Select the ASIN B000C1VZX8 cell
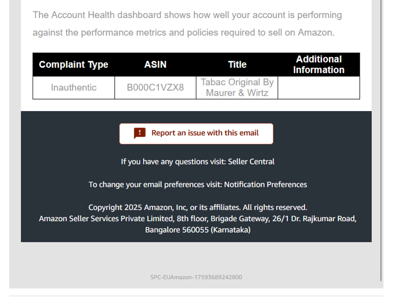This screenshot has height=305, width=397. tap(155, 87)
